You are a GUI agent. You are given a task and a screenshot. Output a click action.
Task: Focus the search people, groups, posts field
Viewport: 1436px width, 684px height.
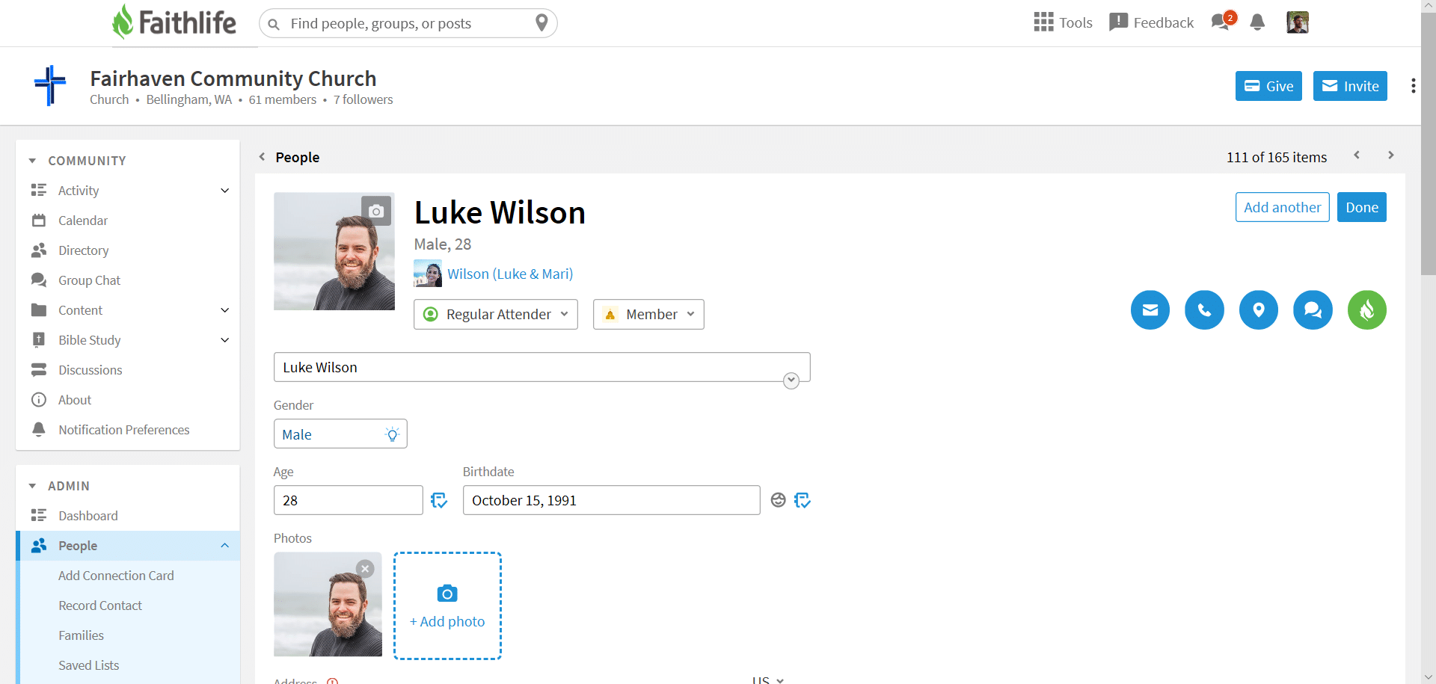point(408,23)
